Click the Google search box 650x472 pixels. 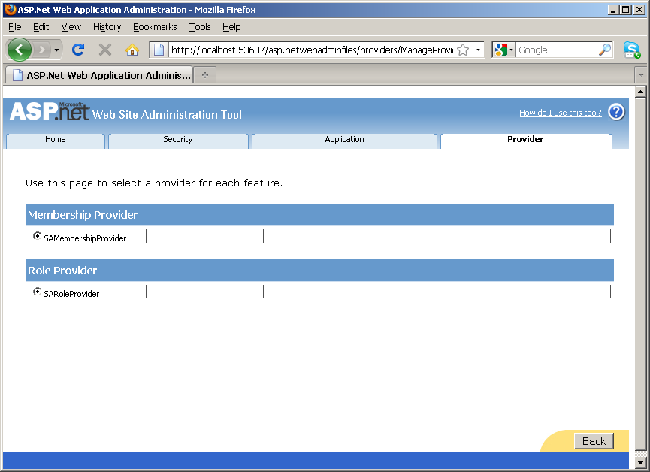tap(557, 50)
